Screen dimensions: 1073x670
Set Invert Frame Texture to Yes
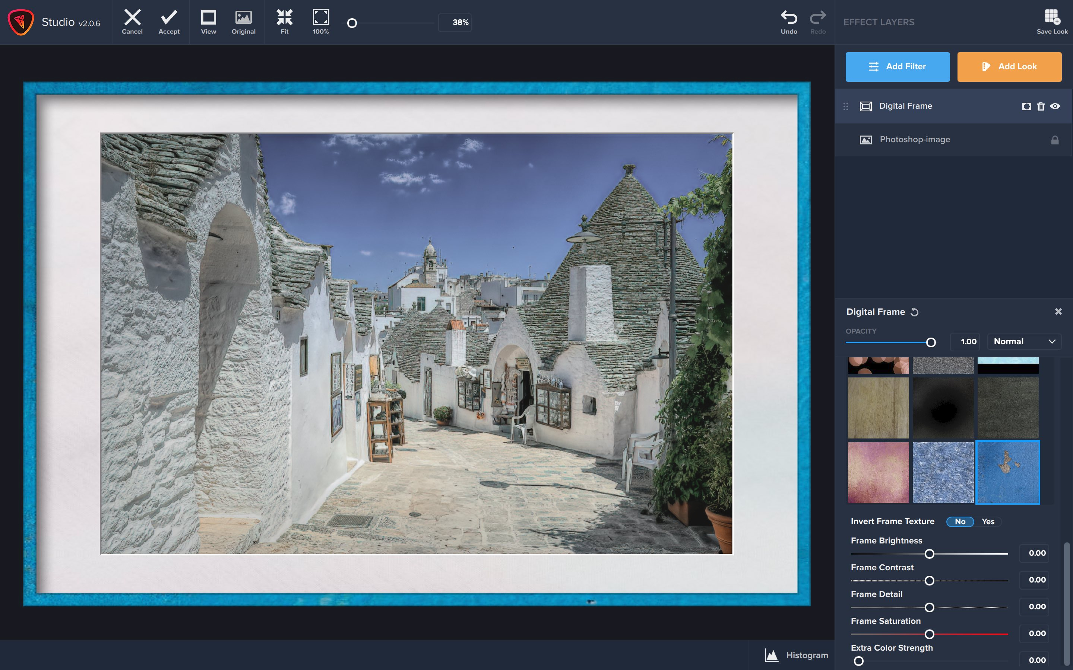coord(989,521)
